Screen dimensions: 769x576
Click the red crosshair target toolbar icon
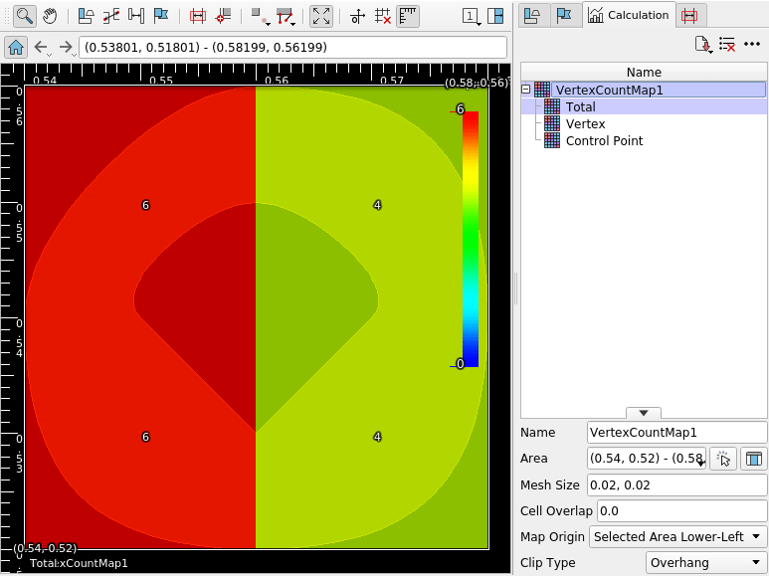pyautogui.click(x=223, y=16)
